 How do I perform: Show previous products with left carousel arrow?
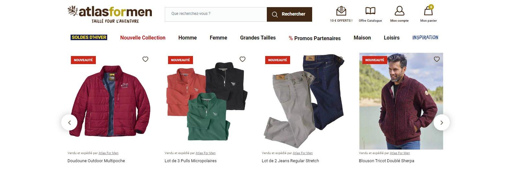point(69,122)
